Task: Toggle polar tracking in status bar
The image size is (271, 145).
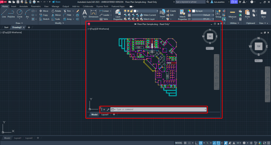Action: click(201, 143)
